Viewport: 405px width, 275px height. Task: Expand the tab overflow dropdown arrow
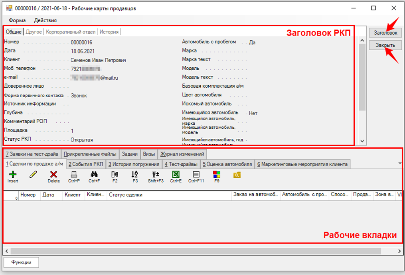point(400,163)
